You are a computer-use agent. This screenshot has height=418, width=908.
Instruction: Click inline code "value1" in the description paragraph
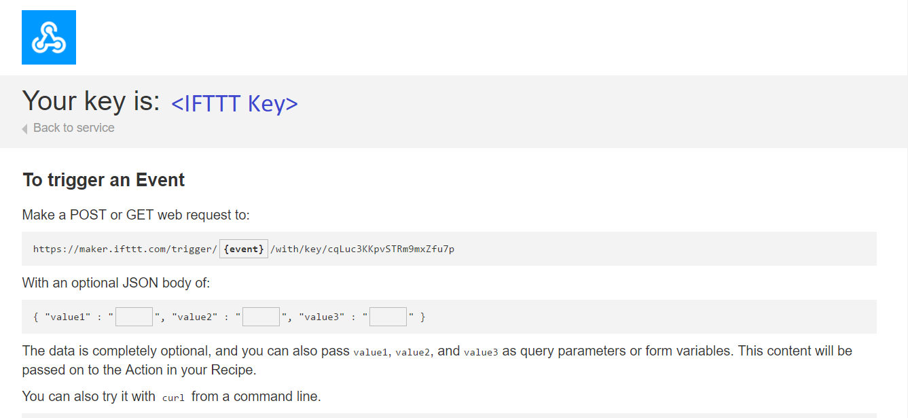pyautogui.click(x=370, y=352)
